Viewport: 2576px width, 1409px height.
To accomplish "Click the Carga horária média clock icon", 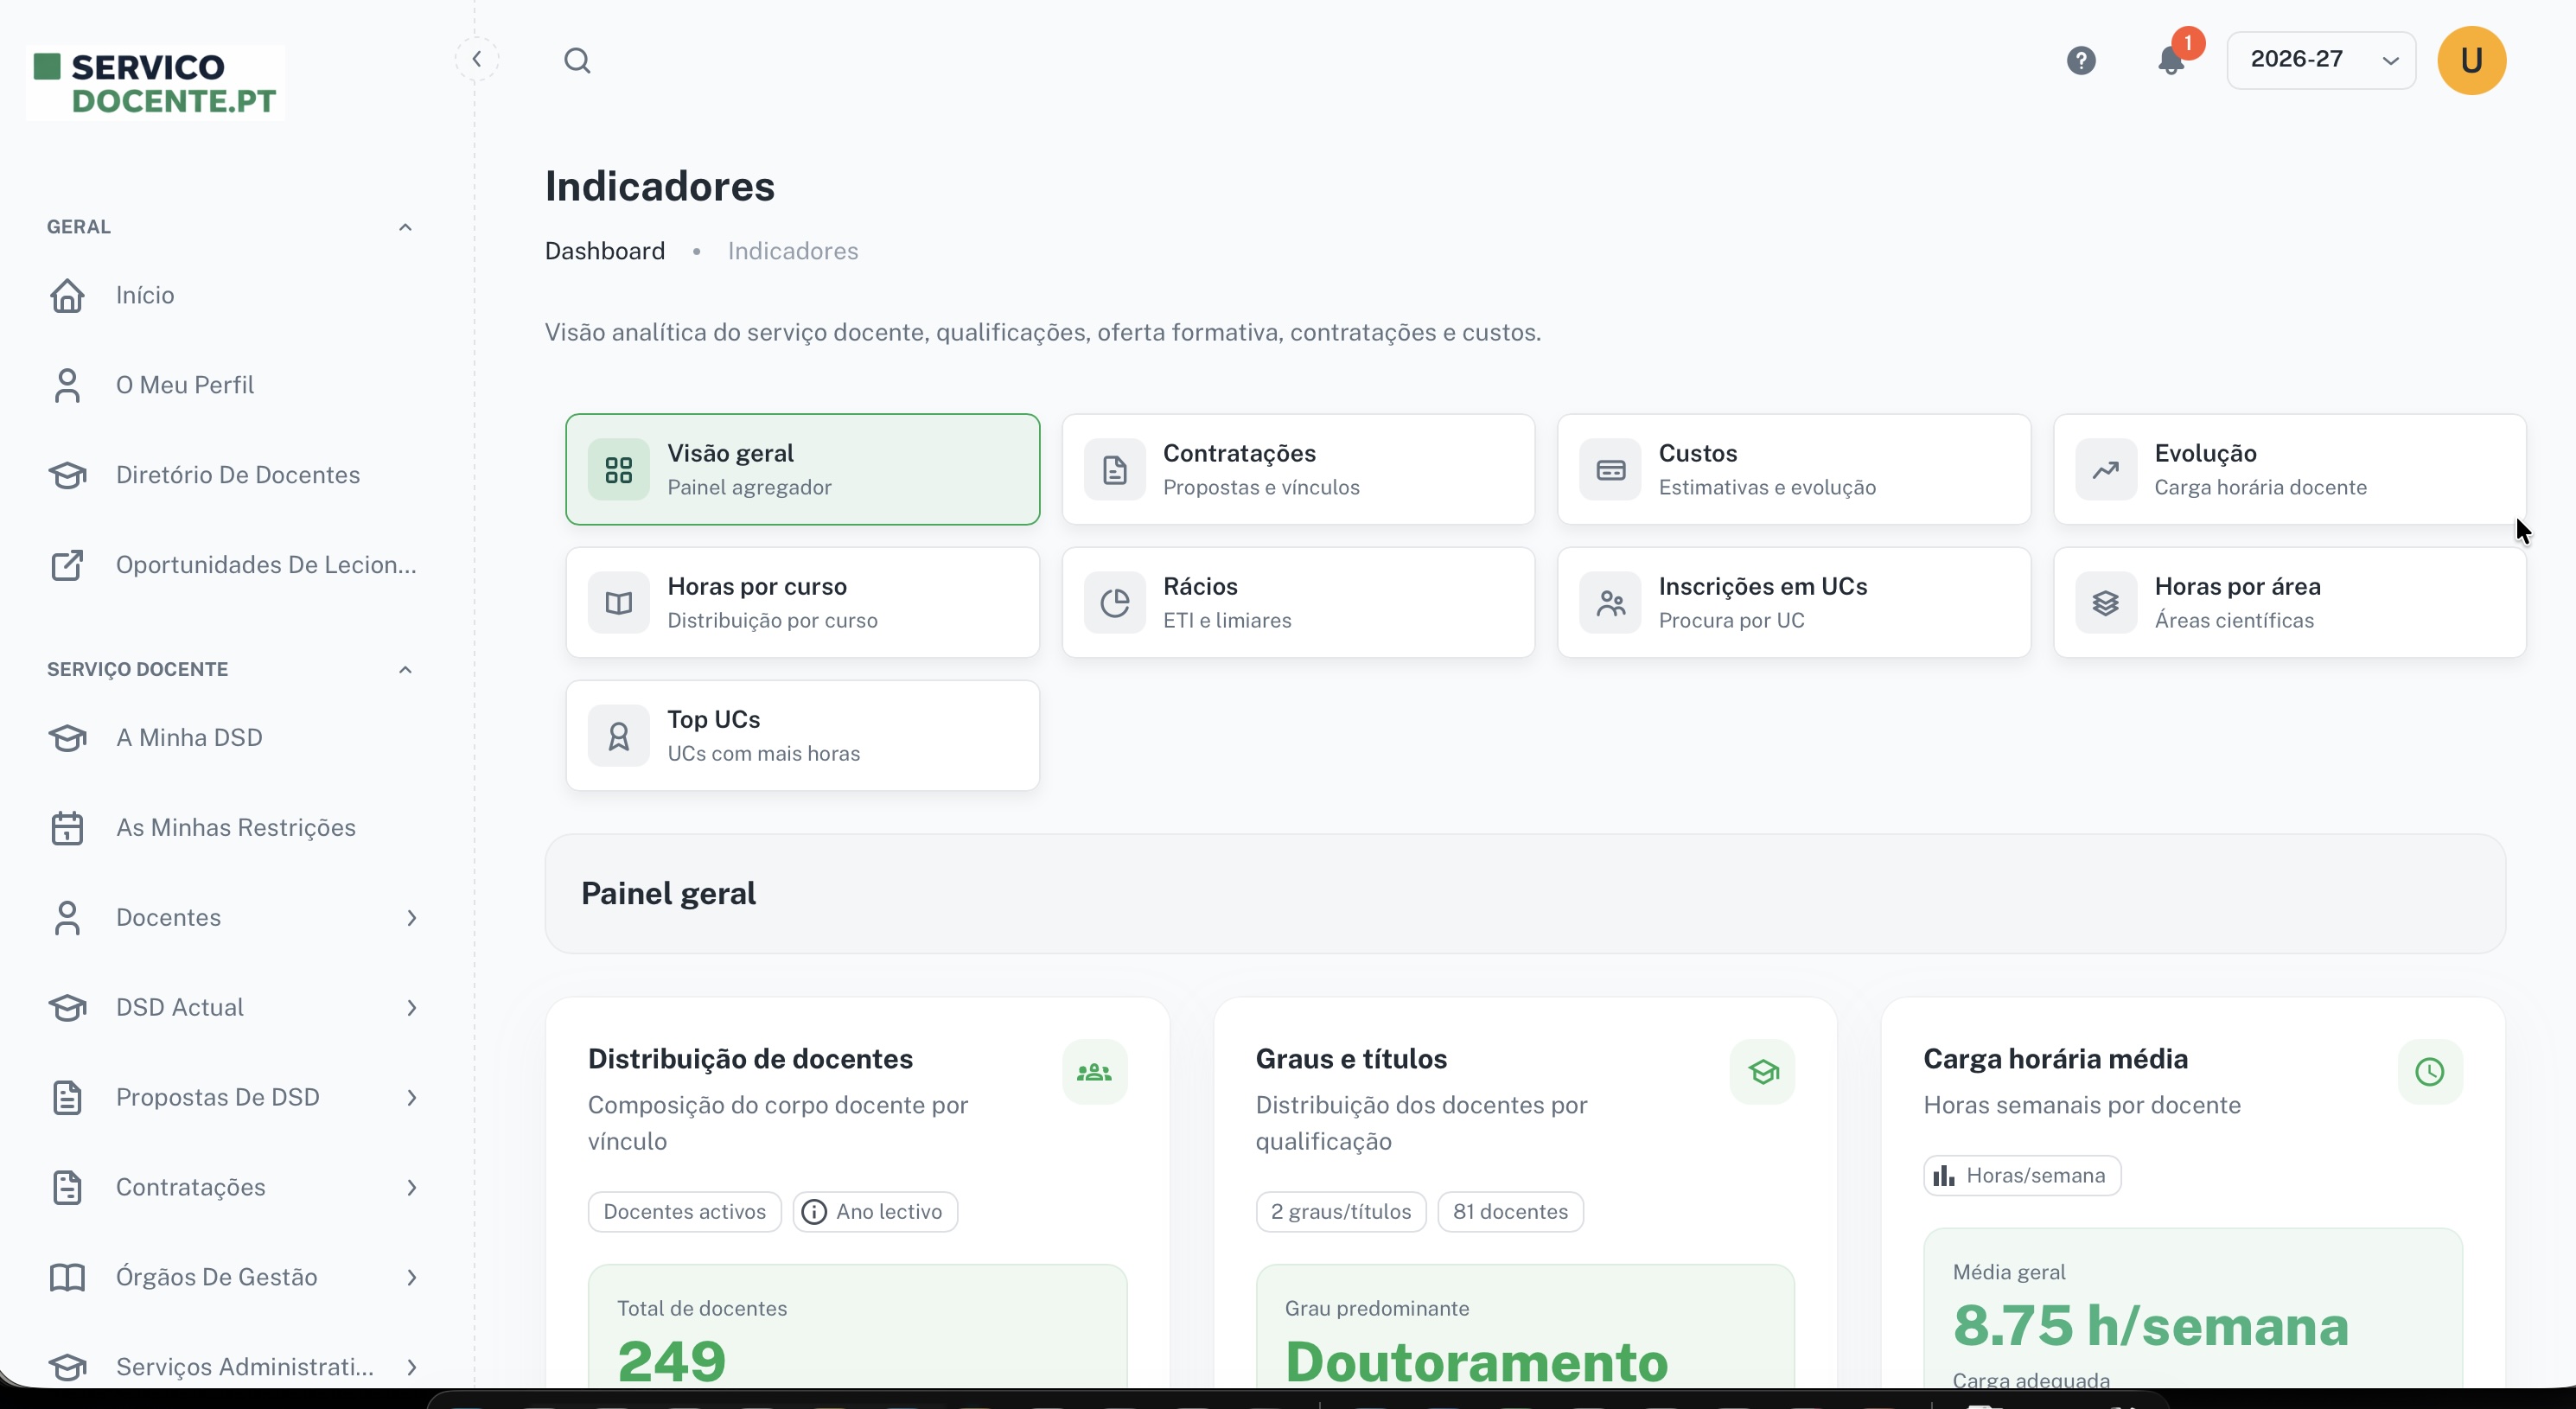I will click(x=2430, y=1072).
